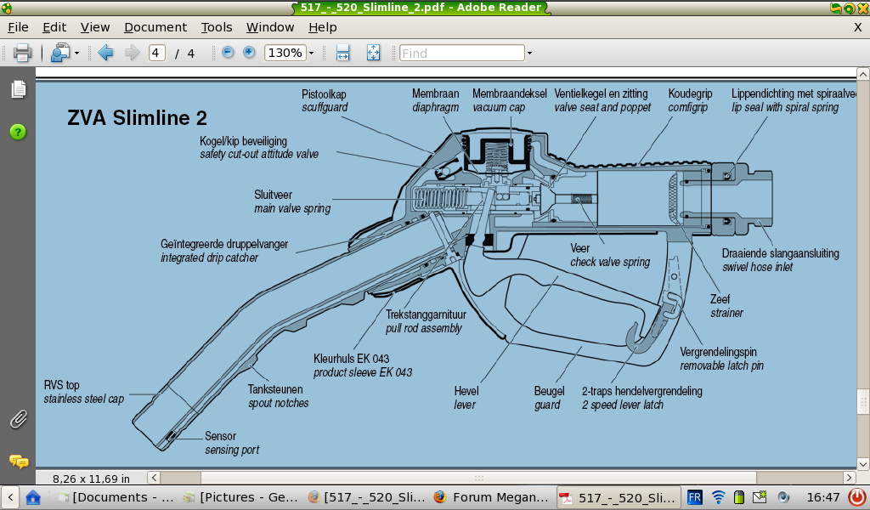Click the 'swivel hose inlet' label
This screenshot has height=510, width=870.
tap(757, 267)
